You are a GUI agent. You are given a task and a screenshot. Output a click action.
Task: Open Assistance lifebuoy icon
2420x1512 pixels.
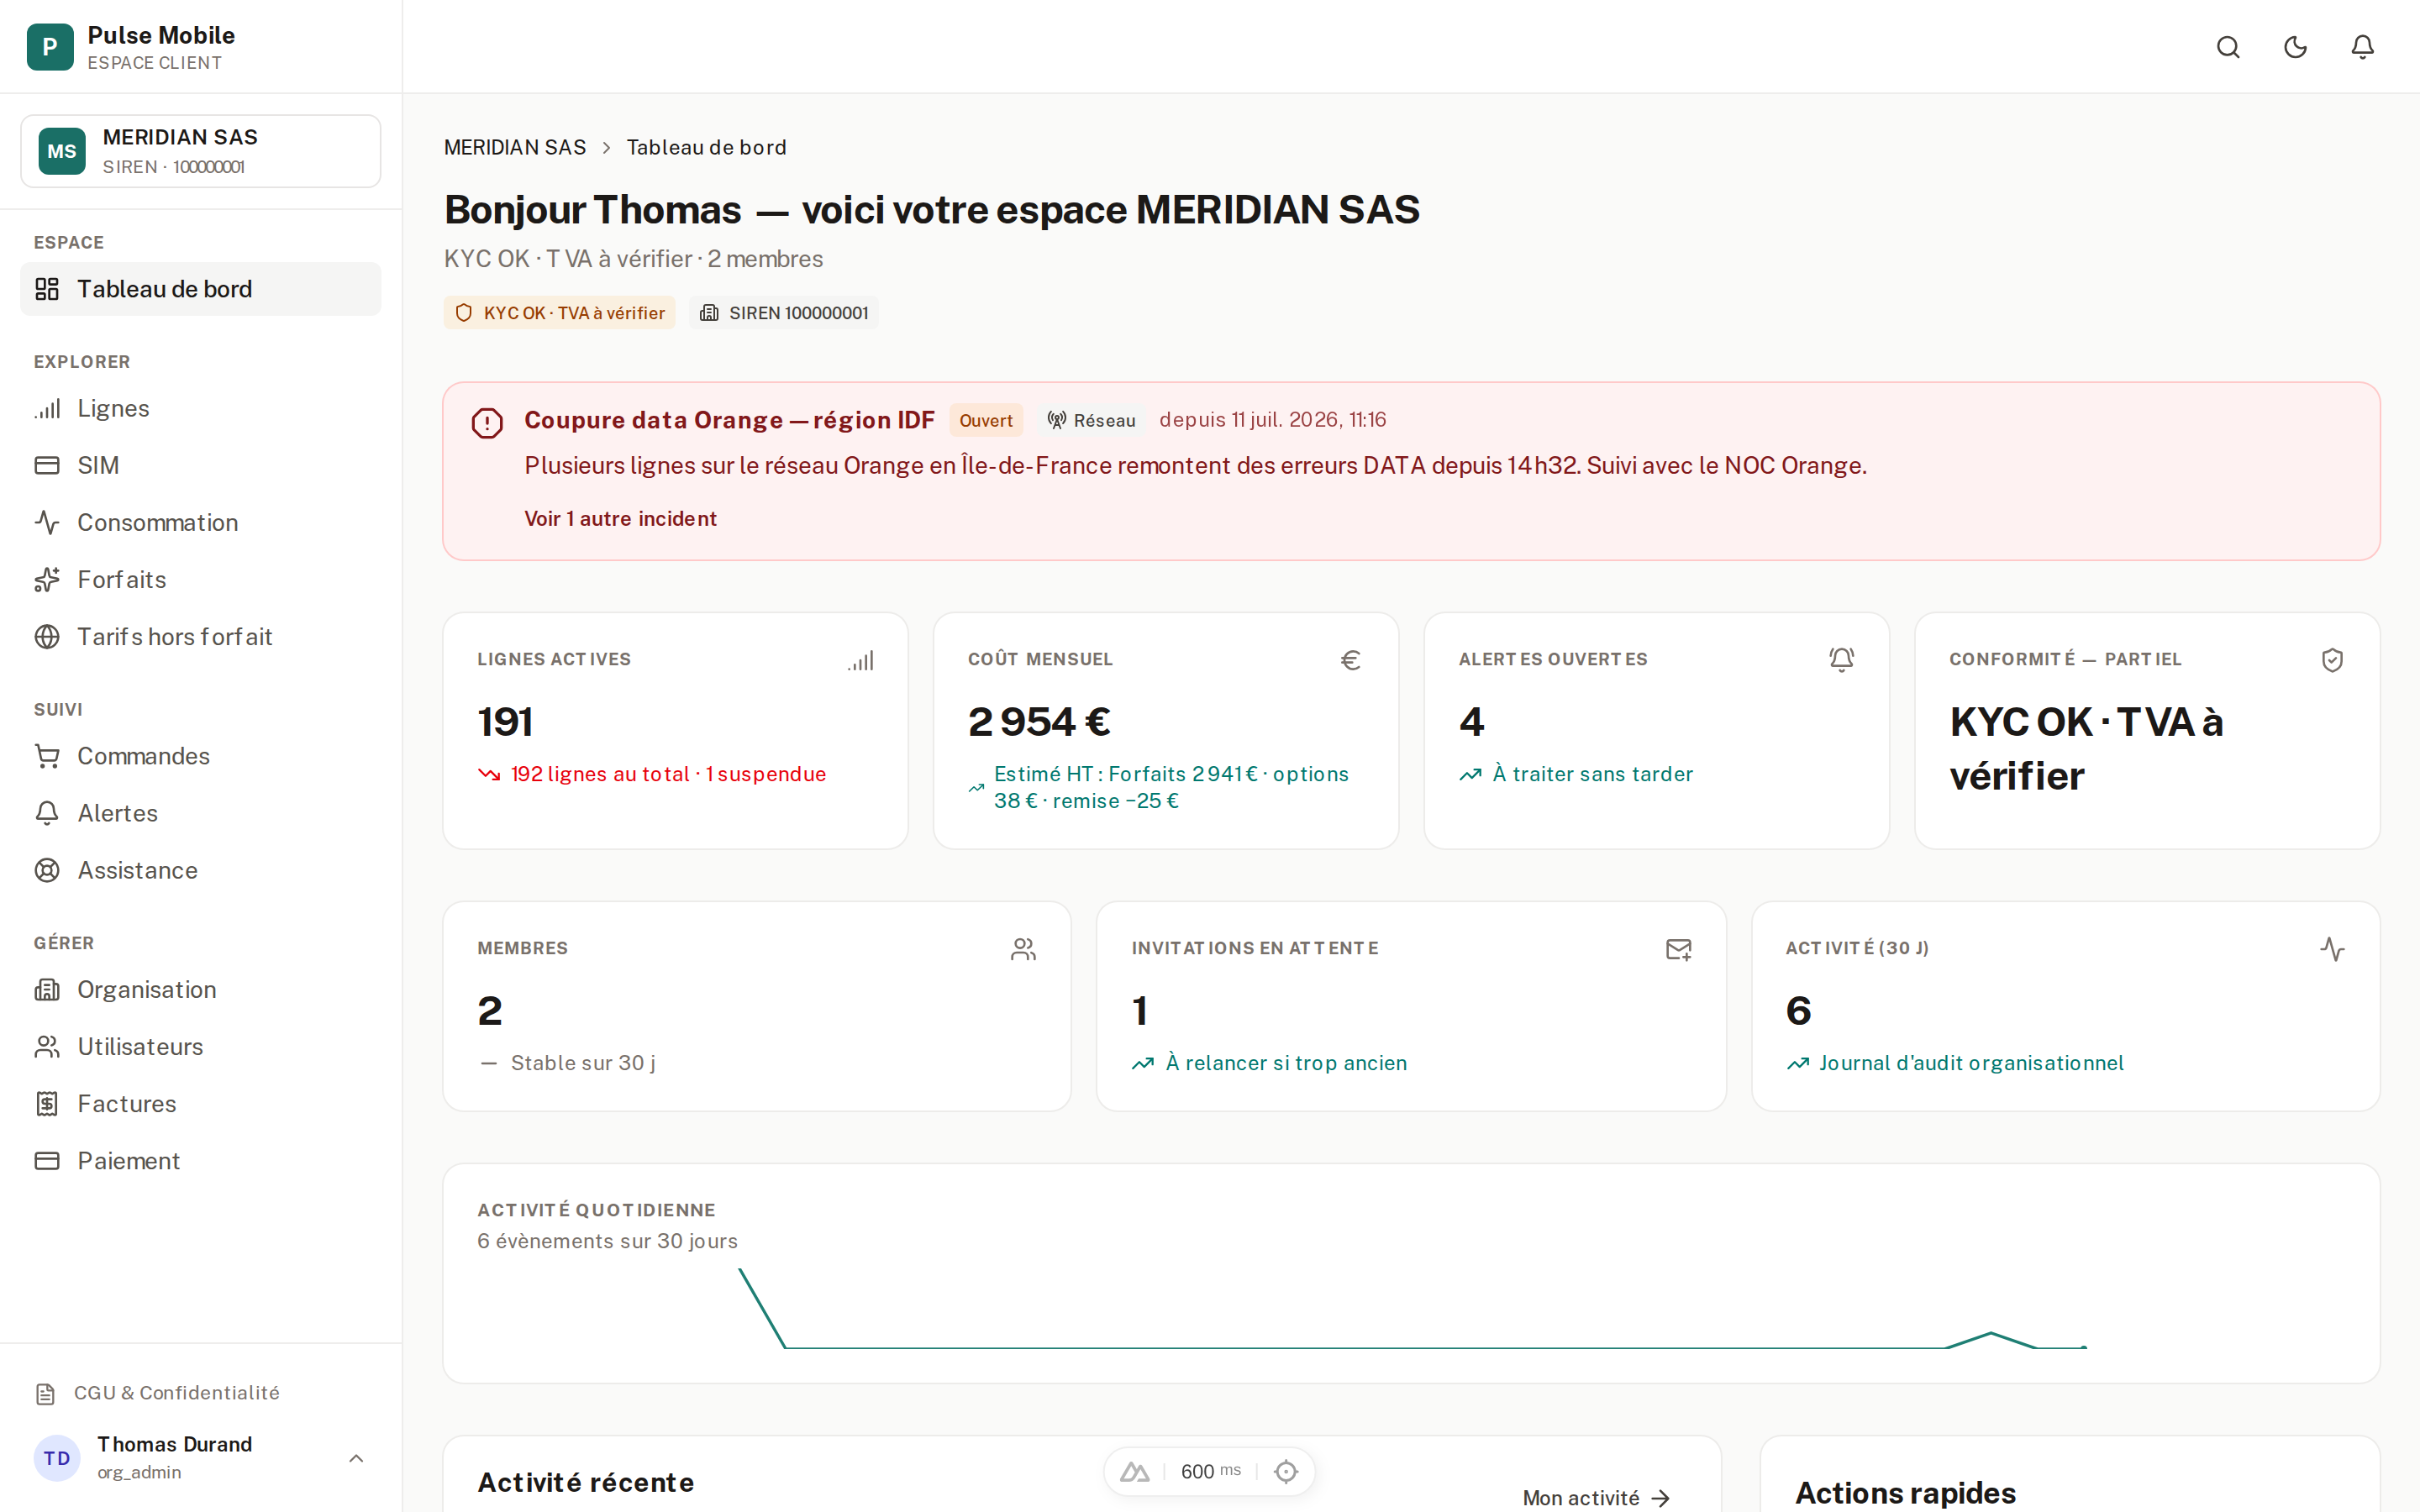coord(47,870)
